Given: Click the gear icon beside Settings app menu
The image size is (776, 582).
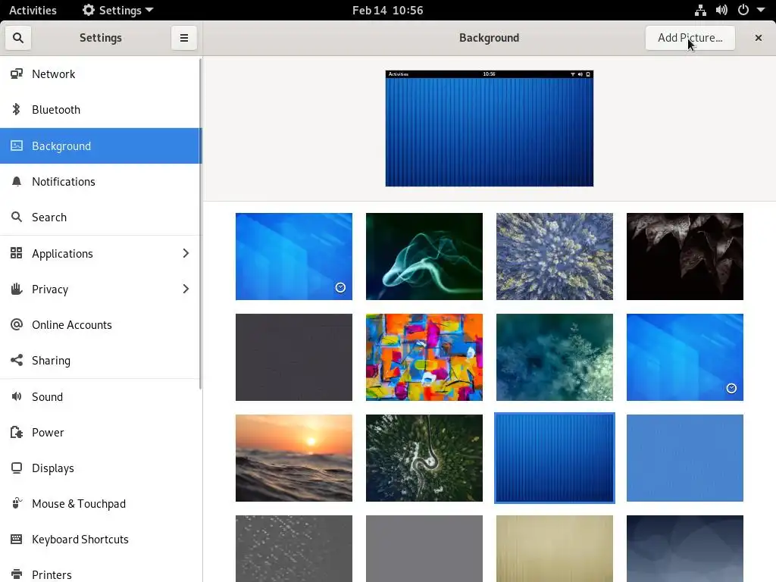Looking at the screenshot, I should tap(88, 10).
